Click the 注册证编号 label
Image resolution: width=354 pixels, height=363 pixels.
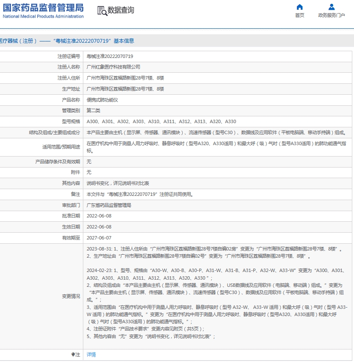point(69,56)
